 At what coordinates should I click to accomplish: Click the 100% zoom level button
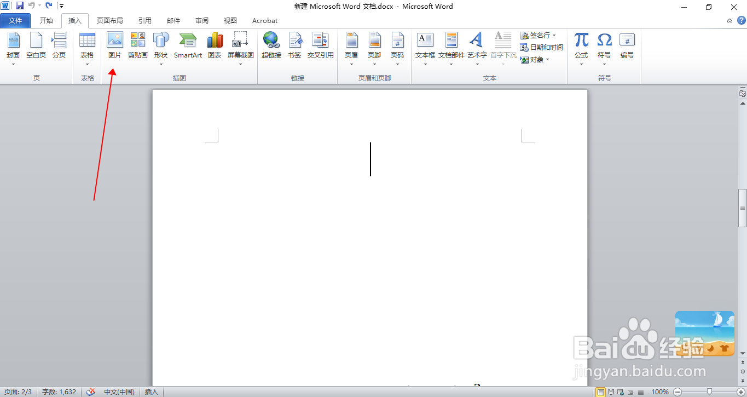click(660, 392)
